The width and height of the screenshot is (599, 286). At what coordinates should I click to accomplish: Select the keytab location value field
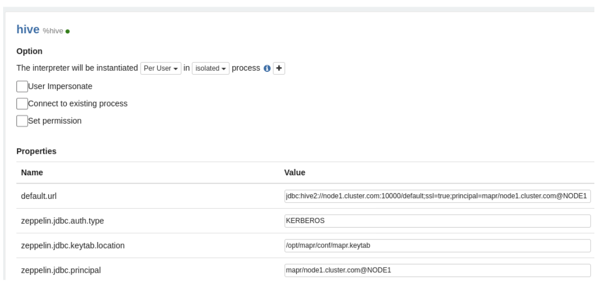437,246
